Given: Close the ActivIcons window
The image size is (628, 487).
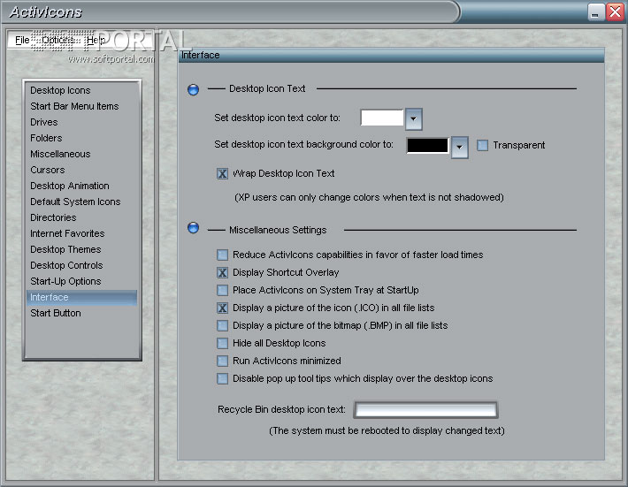Looking at the screenshot, I should click(x=615, y=12).
